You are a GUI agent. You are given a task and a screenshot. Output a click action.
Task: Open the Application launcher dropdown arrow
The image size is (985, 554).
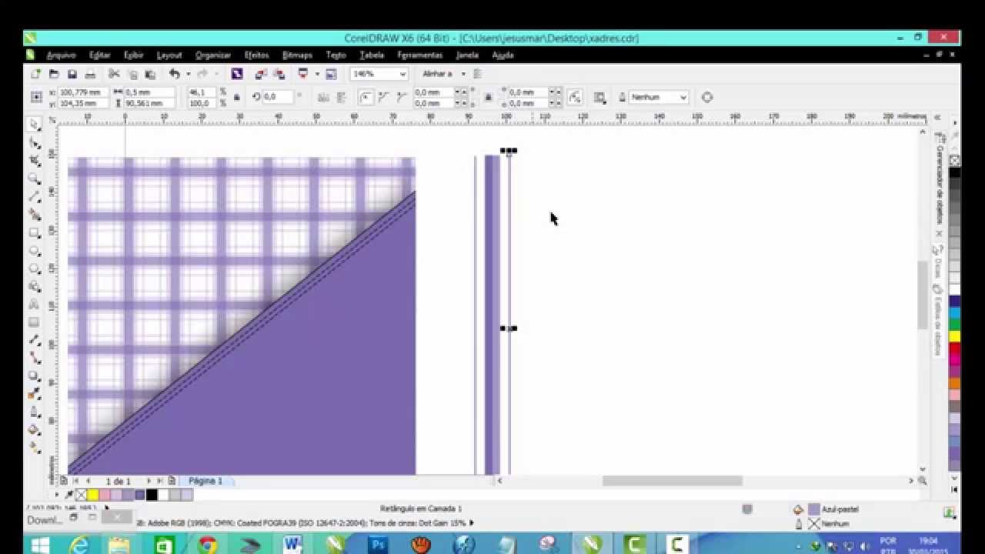coord(316,74)
